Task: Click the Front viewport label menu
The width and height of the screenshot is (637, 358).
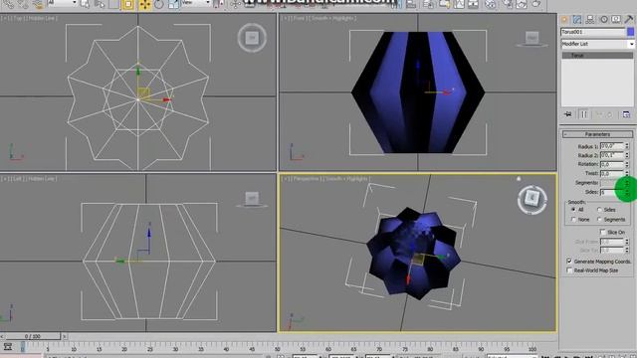Action: pos(318,18)
